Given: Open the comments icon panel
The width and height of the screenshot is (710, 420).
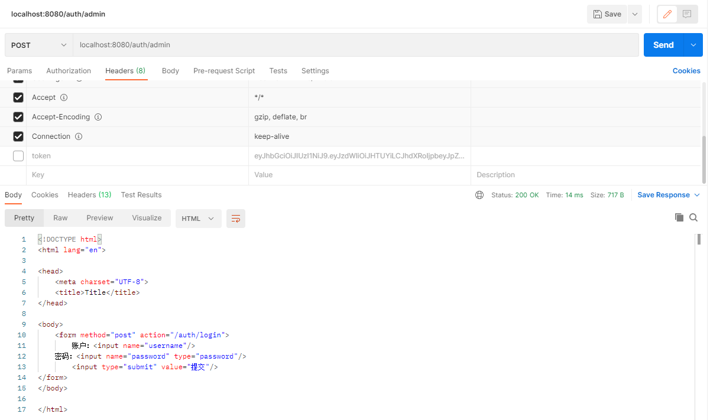Looking at the screenshot, I should (687, 14).
